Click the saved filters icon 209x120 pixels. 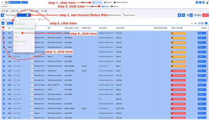point(179,15)
